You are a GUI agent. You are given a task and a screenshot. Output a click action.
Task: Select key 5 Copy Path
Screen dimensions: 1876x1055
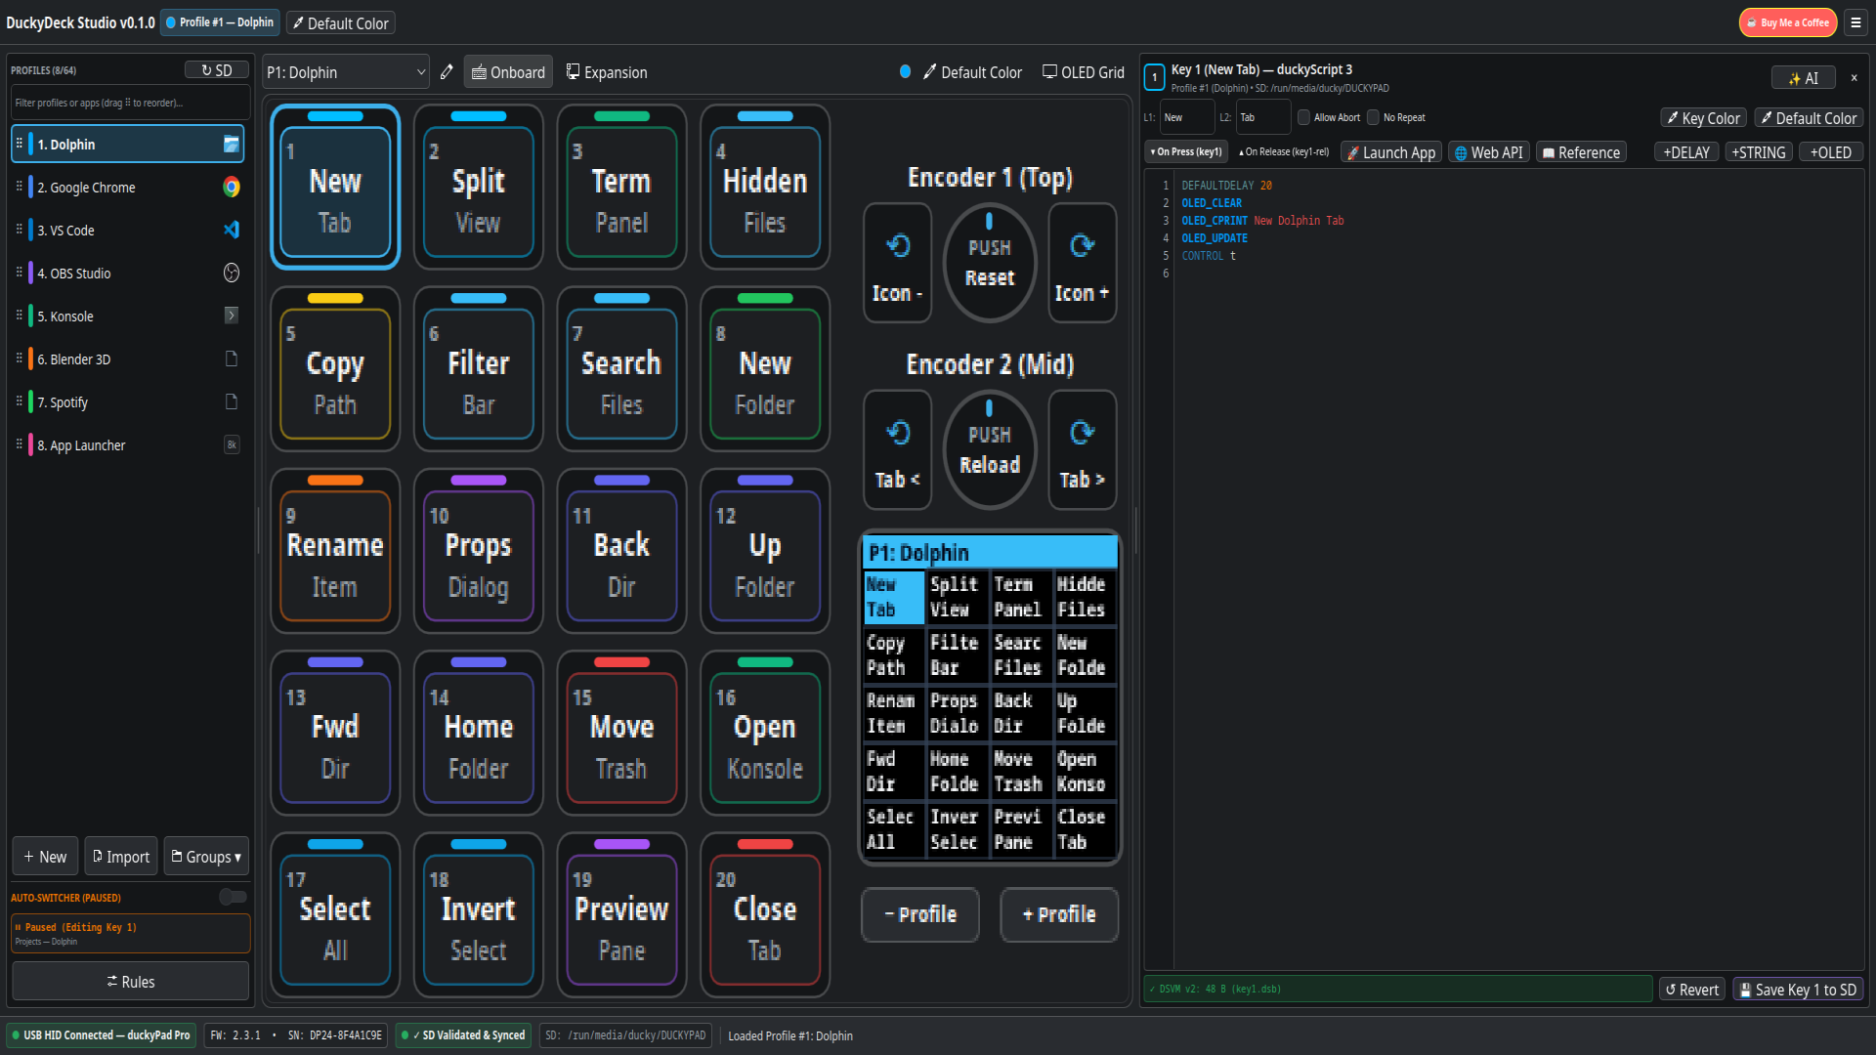coord(335,369)
